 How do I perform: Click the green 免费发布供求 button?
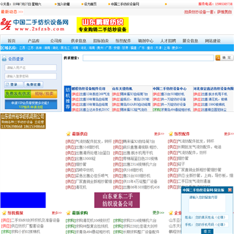pos(18,94)
